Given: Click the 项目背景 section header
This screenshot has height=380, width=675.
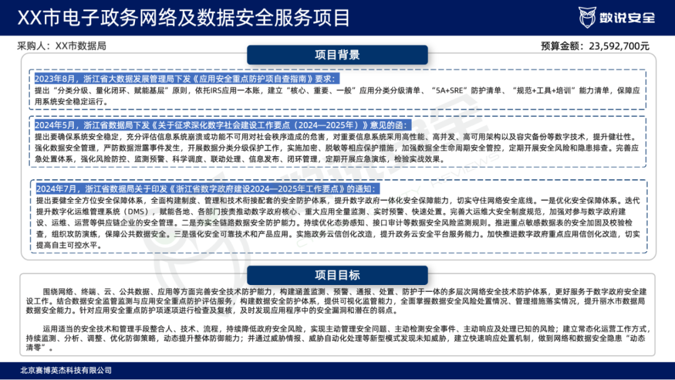Looking at the screenshot, I should (337, 54).
